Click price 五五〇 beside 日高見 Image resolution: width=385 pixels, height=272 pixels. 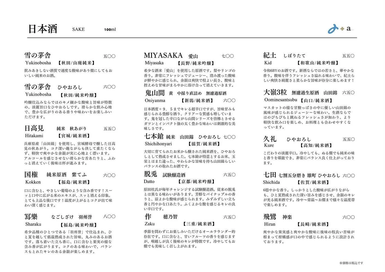pos(109,129)
